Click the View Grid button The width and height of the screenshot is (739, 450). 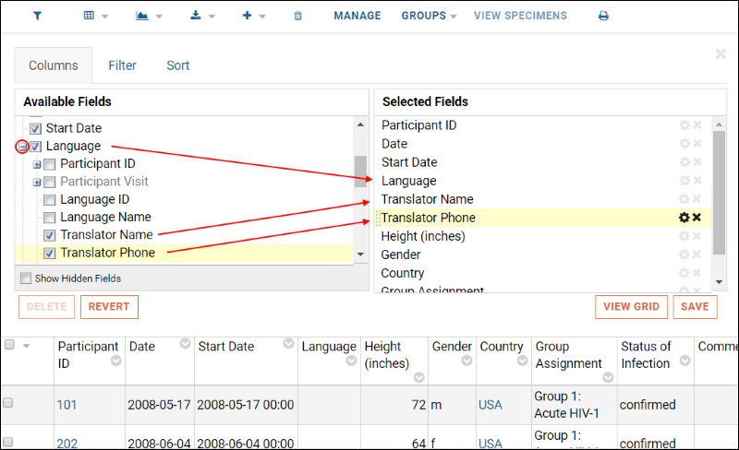tap(631, 307)
